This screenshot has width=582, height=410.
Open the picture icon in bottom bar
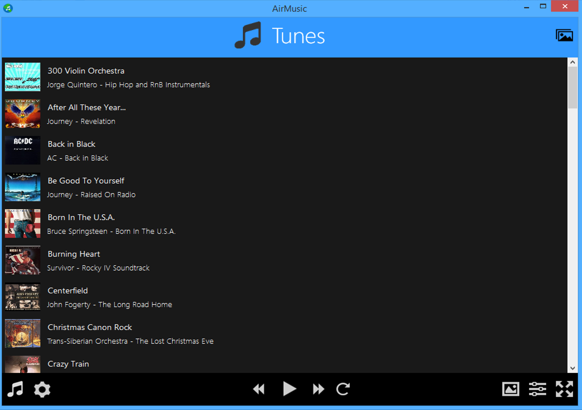[511, 389]
